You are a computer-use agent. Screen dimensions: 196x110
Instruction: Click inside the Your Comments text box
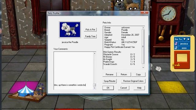tap(73, 71)
